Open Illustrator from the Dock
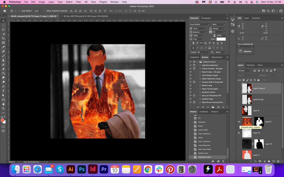 70,169
